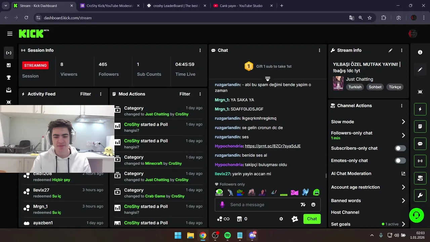The height and width of the screenshot is (242, 430).
Task: Click the info icon in right sidebar
Action: click(420, 52)
